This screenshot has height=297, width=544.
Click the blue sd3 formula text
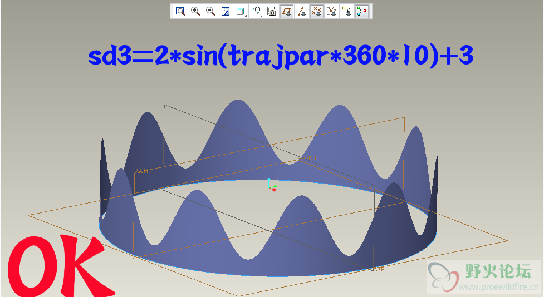pyautogui.click(x=281, y=56)
